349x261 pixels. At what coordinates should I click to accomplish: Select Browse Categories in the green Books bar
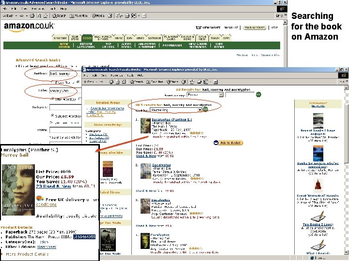coord(86,45)
